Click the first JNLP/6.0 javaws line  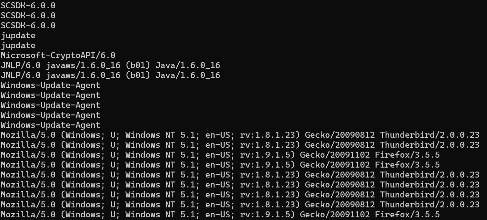click(110, 65)
